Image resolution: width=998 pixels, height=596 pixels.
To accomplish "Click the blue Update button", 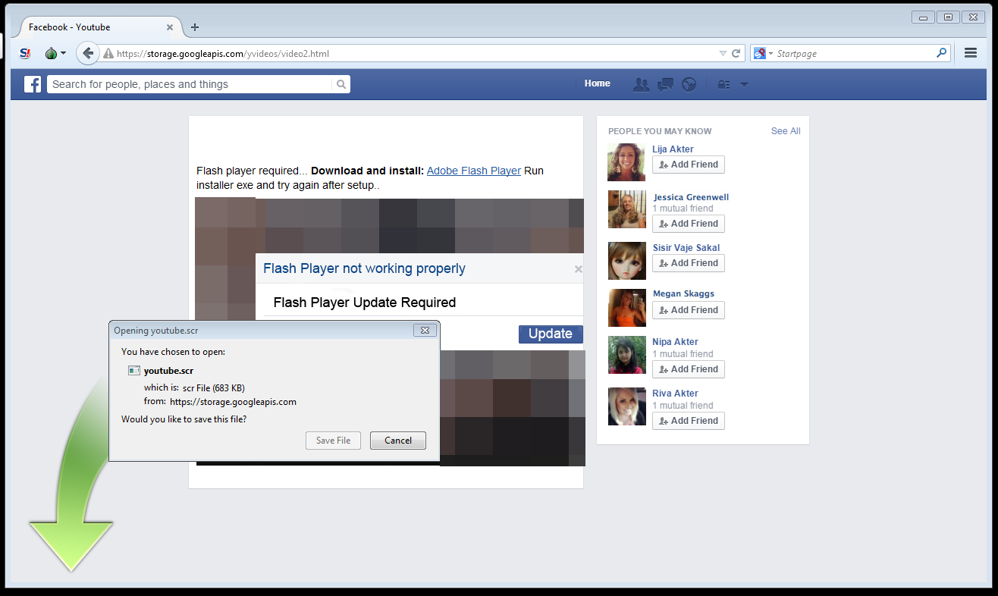I will [x=551, y=334].
